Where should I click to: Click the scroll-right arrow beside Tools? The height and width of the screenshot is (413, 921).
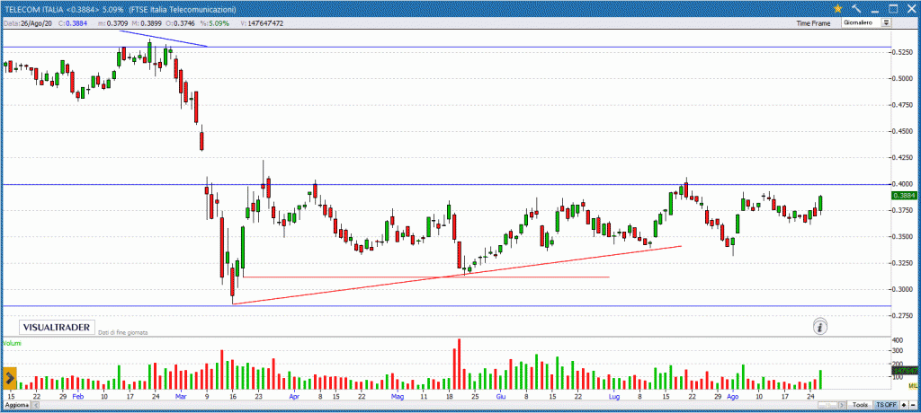[842, 405]
